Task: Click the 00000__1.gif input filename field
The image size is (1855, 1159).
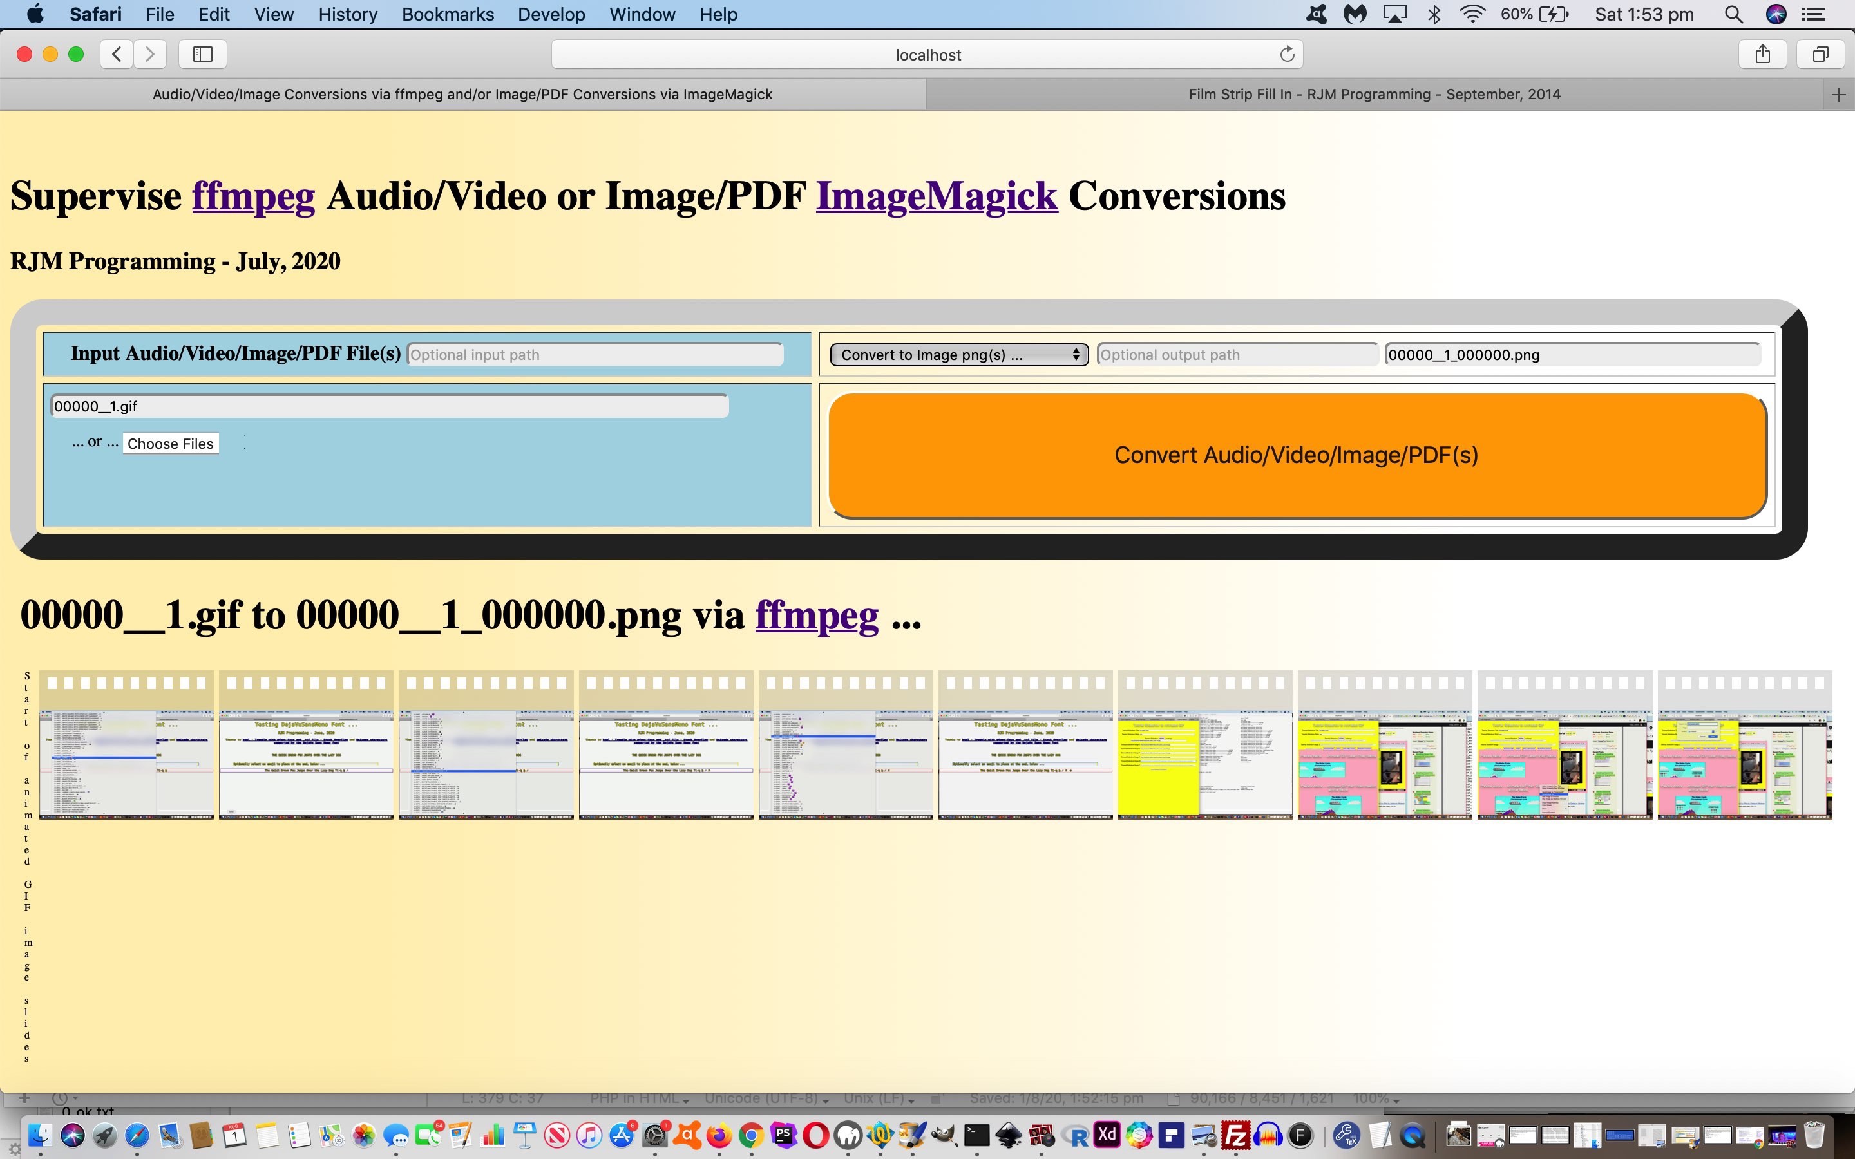Action: point(390,406)
